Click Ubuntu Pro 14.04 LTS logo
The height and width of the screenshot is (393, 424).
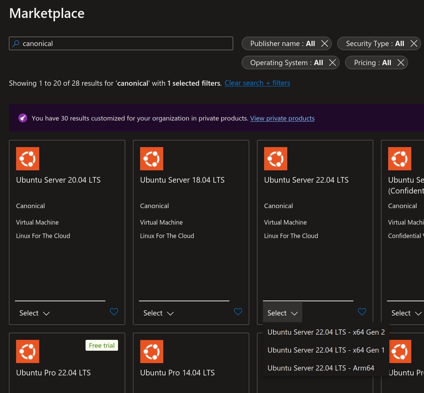[x=152, y=351]
